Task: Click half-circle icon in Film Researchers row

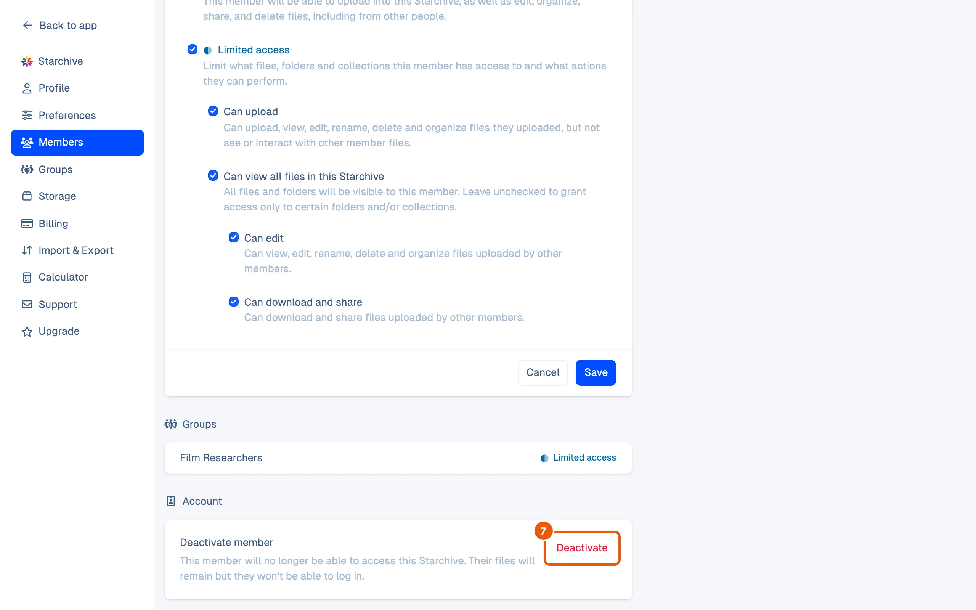Action: coord(544,458)
